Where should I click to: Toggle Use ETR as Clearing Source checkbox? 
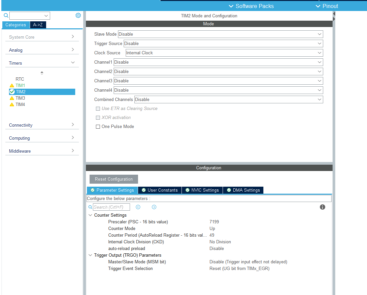(98, 109)
